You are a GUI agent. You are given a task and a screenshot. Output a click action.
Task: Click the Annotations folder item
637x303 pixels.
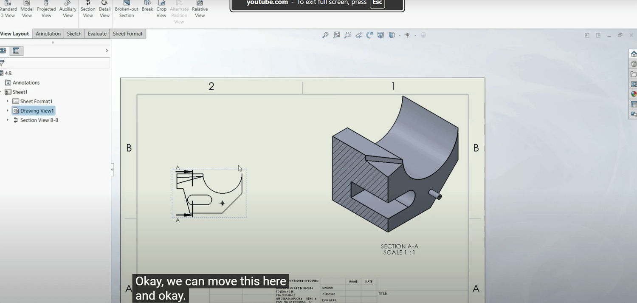[26, 83]
